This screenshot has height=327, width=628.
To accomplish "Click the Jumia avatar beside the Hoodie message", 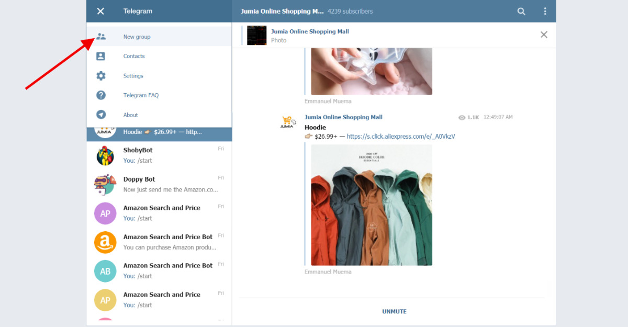I will [x=288, y=122].
